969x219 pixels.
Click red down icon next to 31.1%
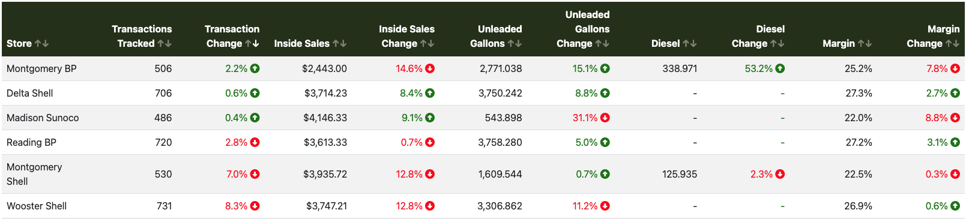(x=605, y=118)
